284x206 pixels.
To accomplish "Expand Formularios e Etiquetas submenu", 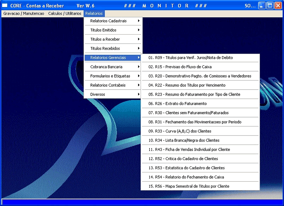I will tap(113, 76).
